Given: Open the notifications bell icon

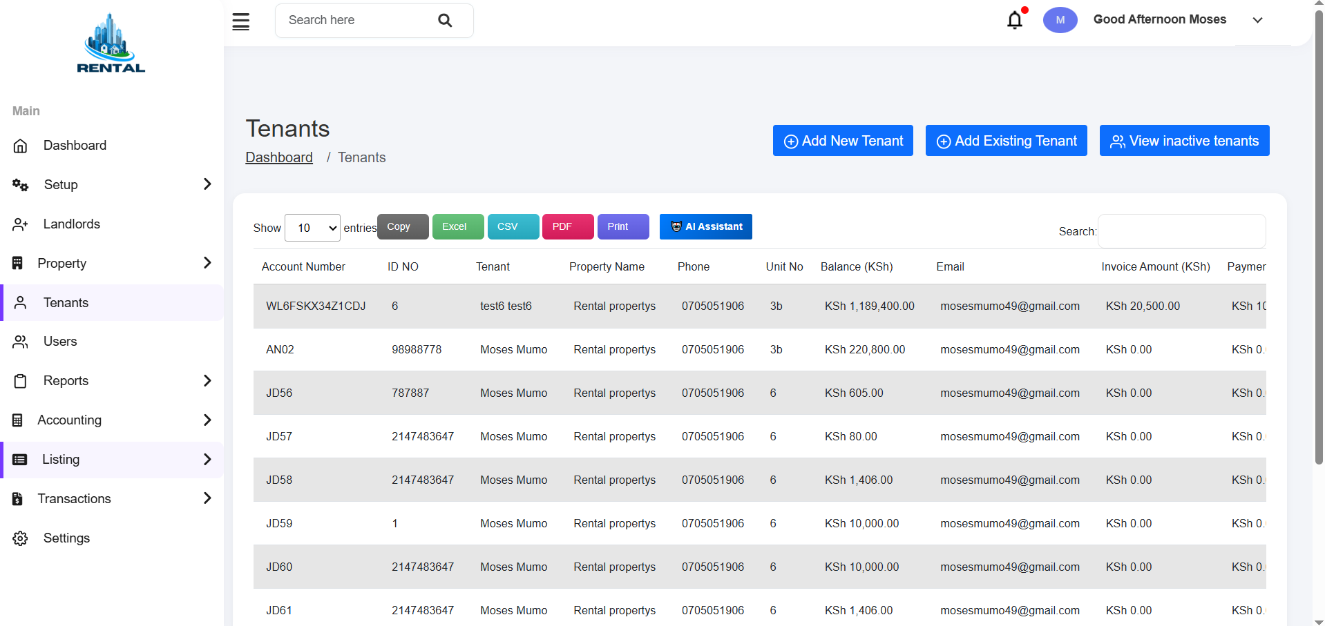Looking at the screenshot, I should click(x=1015, y=20).
